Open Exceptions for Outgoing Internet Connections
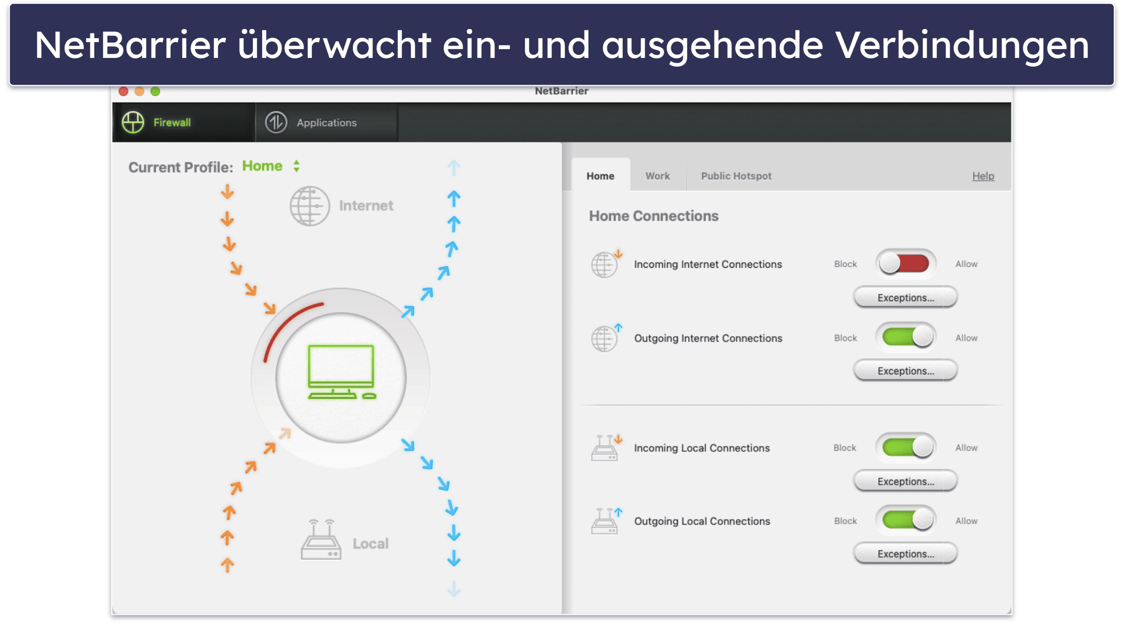This screenshot has width=1123, height=628. [x=905, y=371]
